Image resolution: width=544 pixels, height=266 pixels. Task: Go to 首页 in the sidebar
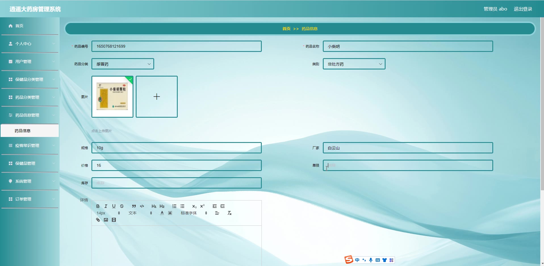30,26
